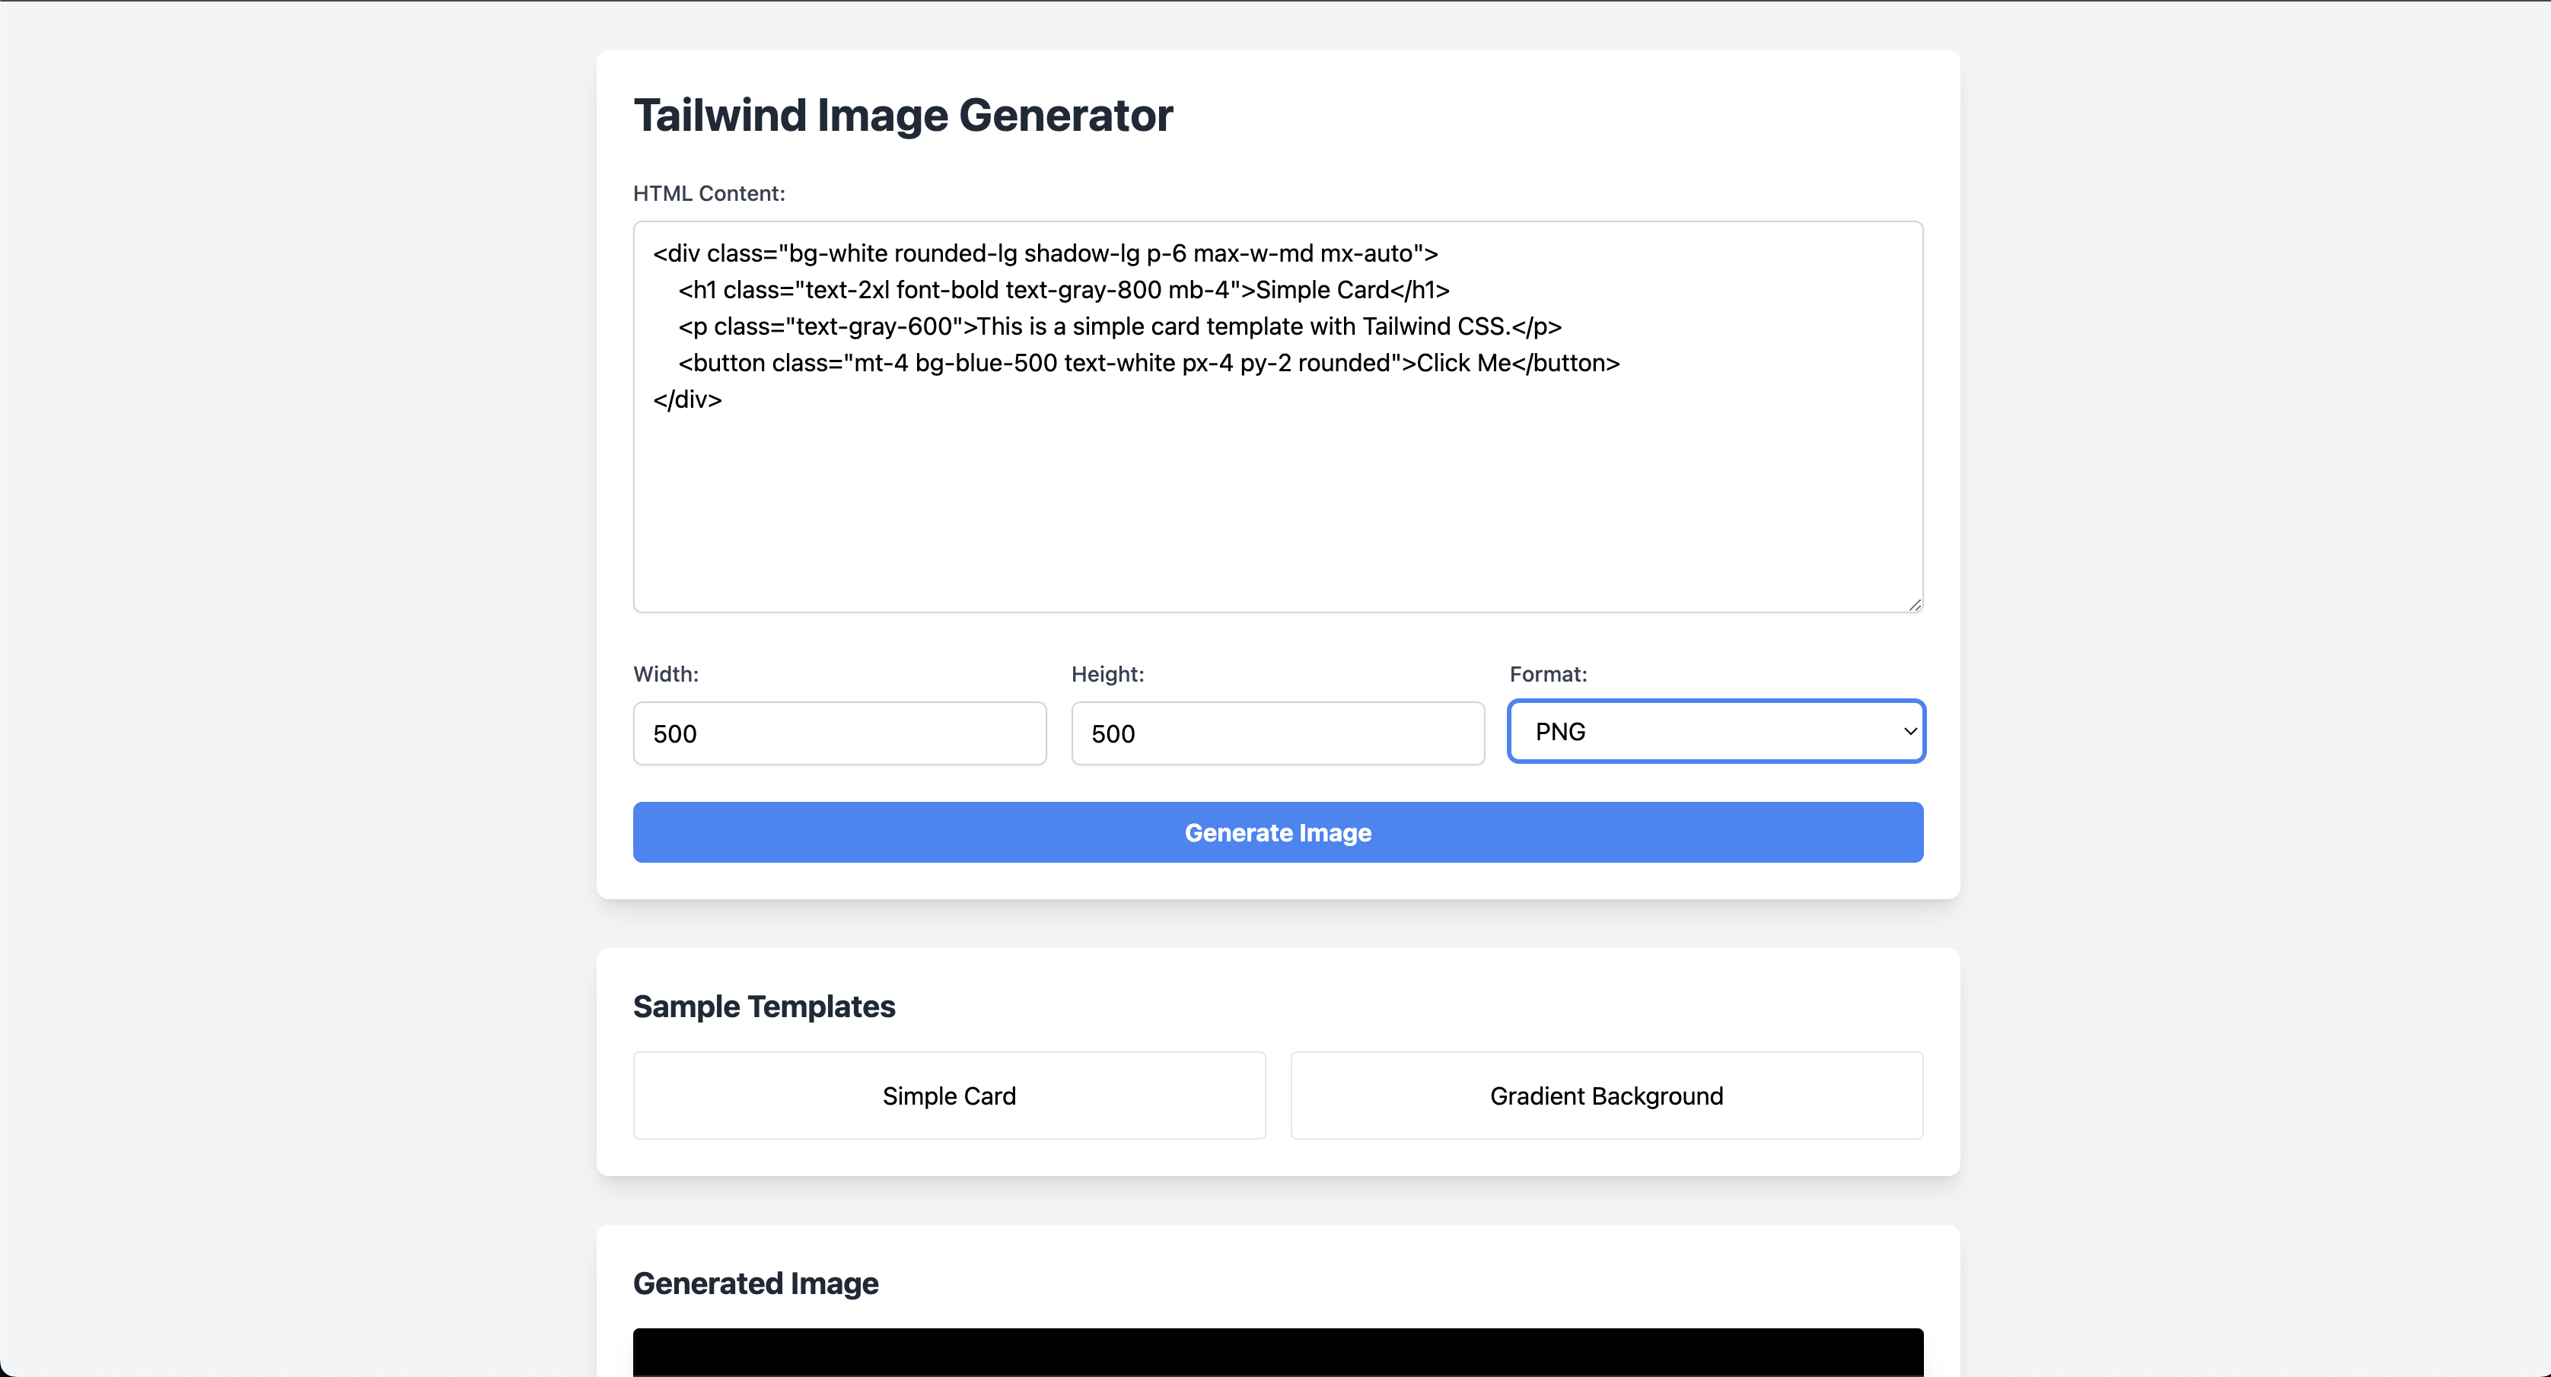Viewport: 2551px width, 1377px height.
Task: Click the Generated Image heading
Action: coord(756,1284)
